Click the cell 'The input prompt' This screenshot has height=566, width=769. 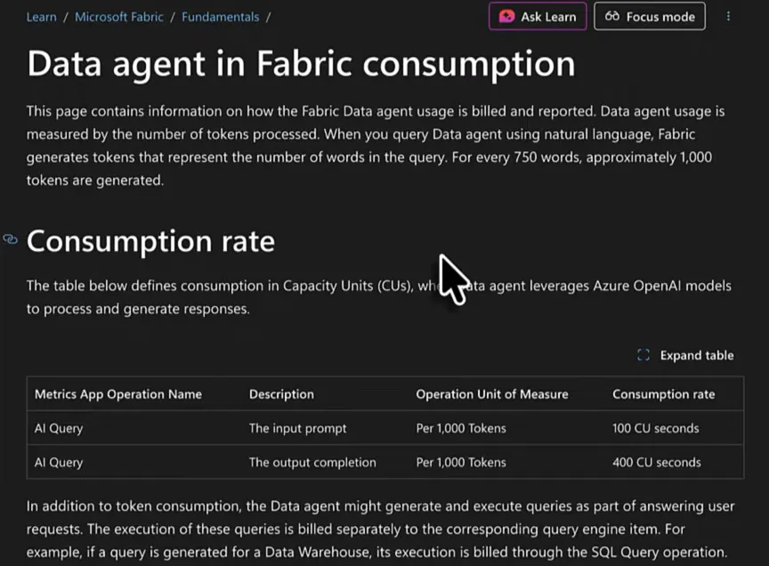click(x=297, y=428)
